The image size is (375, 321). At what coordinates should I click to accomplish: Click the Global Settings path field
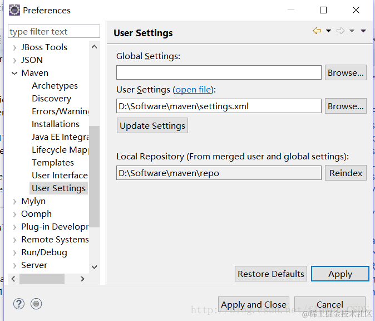click(x=219, y=72)
